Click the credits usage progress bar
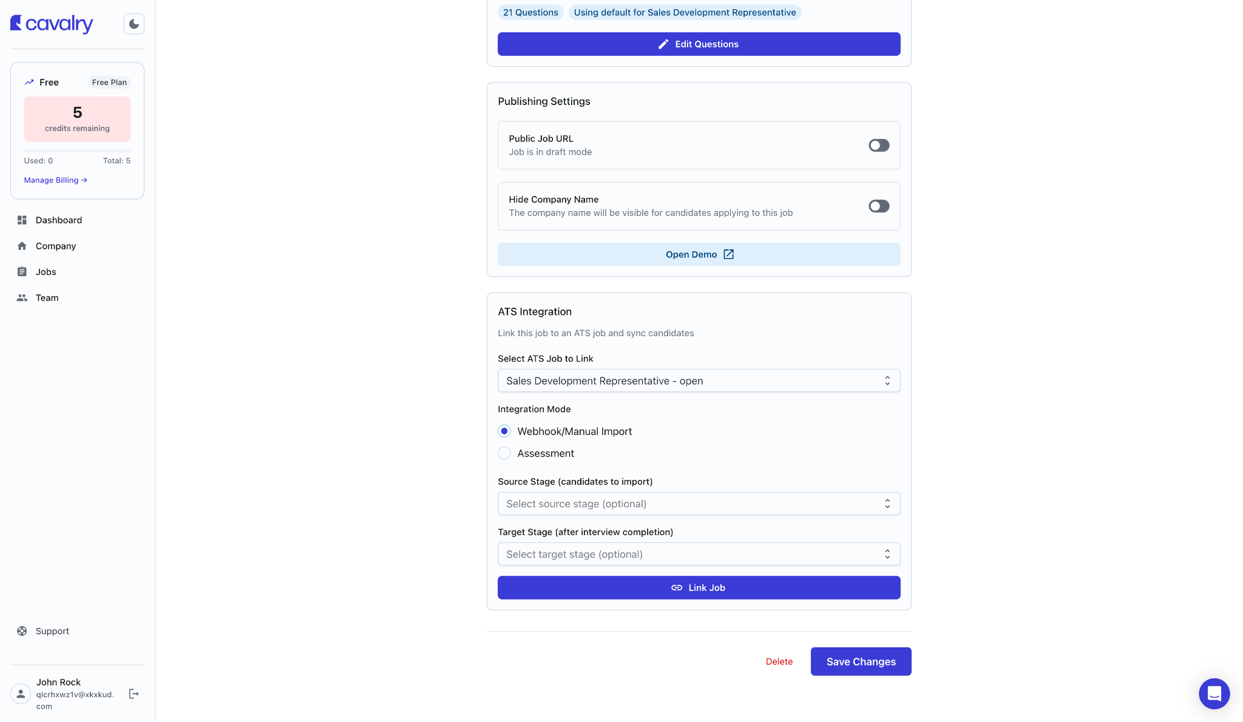This screenshot has height=722, width=1243. click(x=77, y=150)
